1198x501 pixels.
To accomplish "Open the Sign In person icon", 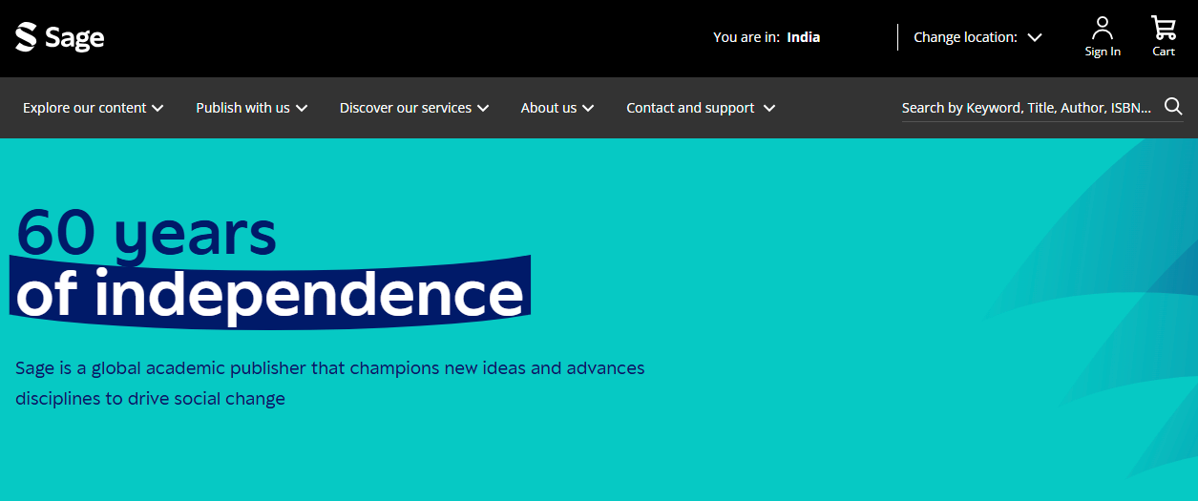I will (1103, 28).
